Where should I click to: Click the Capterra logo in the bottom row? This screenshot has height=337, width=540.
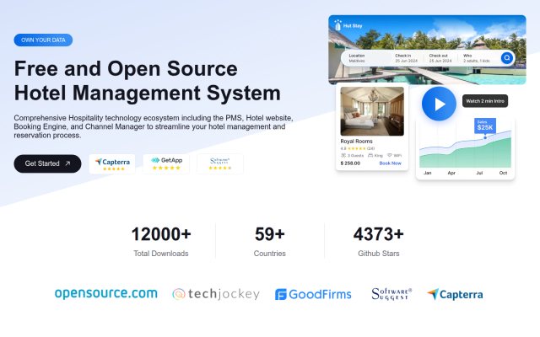pos(455,294)
